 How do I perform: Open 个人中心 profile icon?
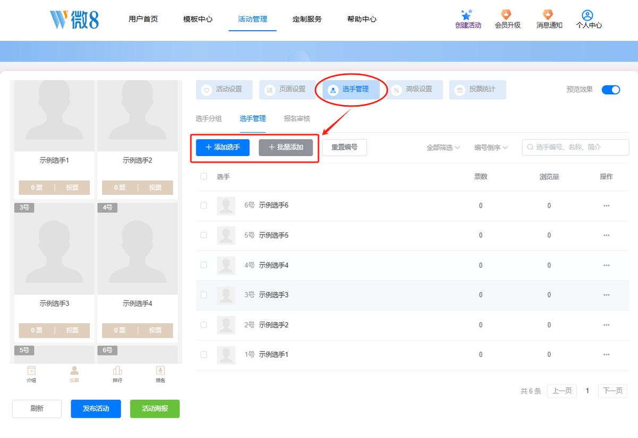(x=587, y=15)
